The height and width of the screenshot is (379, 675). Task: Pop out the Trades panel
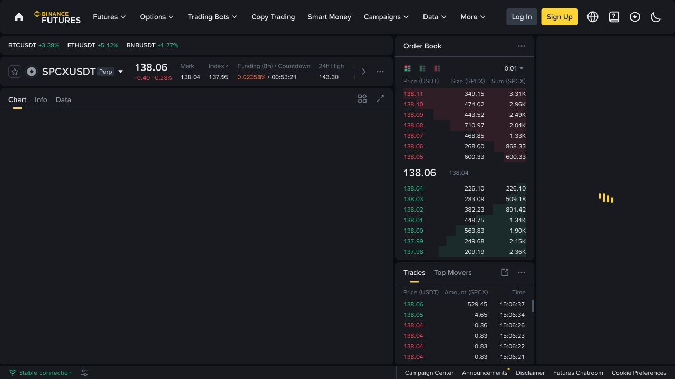(x=505, y=272)
